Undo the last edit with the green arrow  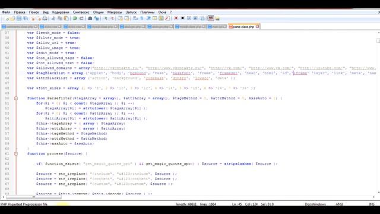coord(75,18)
